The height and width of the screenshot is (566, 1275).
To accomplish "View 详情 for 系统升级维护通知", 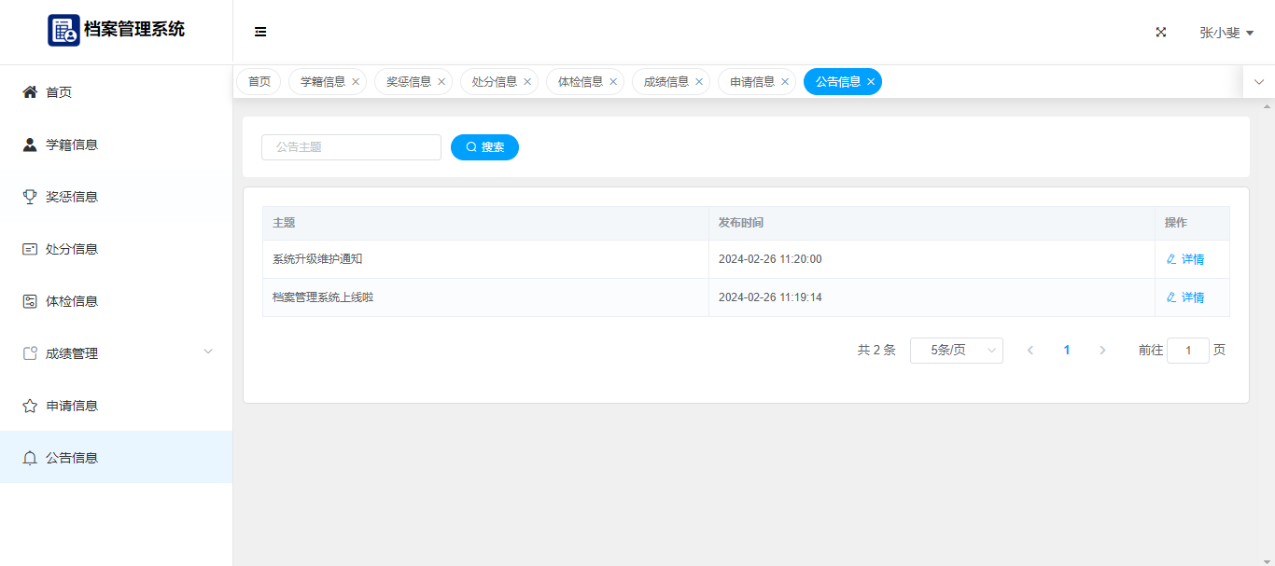I will (x=1185, y=259).
